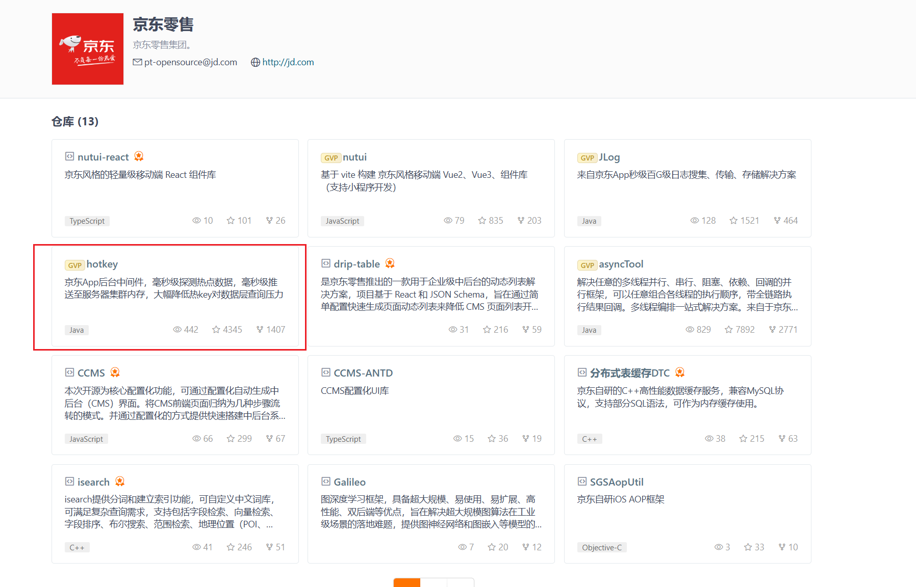The width and height of the screenshot is (916, 587).
Task: Click the fork icon on the nutui card
Action: [x=521, y=221]
